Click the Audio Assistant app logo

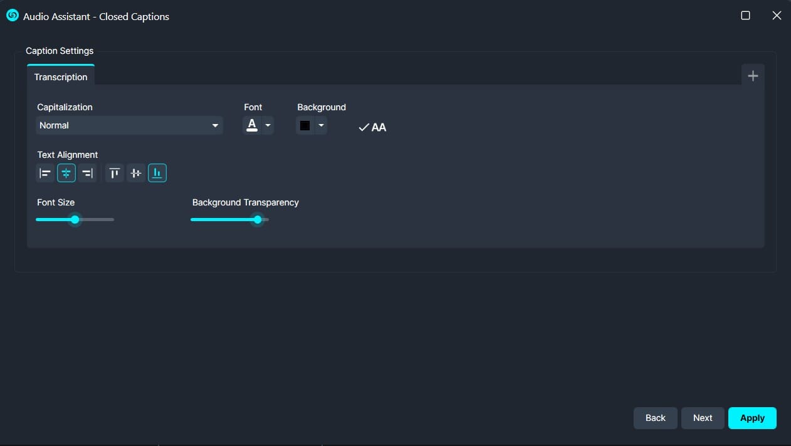[12, 16]
